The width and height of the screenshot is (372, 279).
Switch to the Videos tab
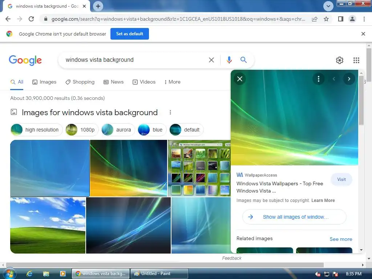pos(144,82)
